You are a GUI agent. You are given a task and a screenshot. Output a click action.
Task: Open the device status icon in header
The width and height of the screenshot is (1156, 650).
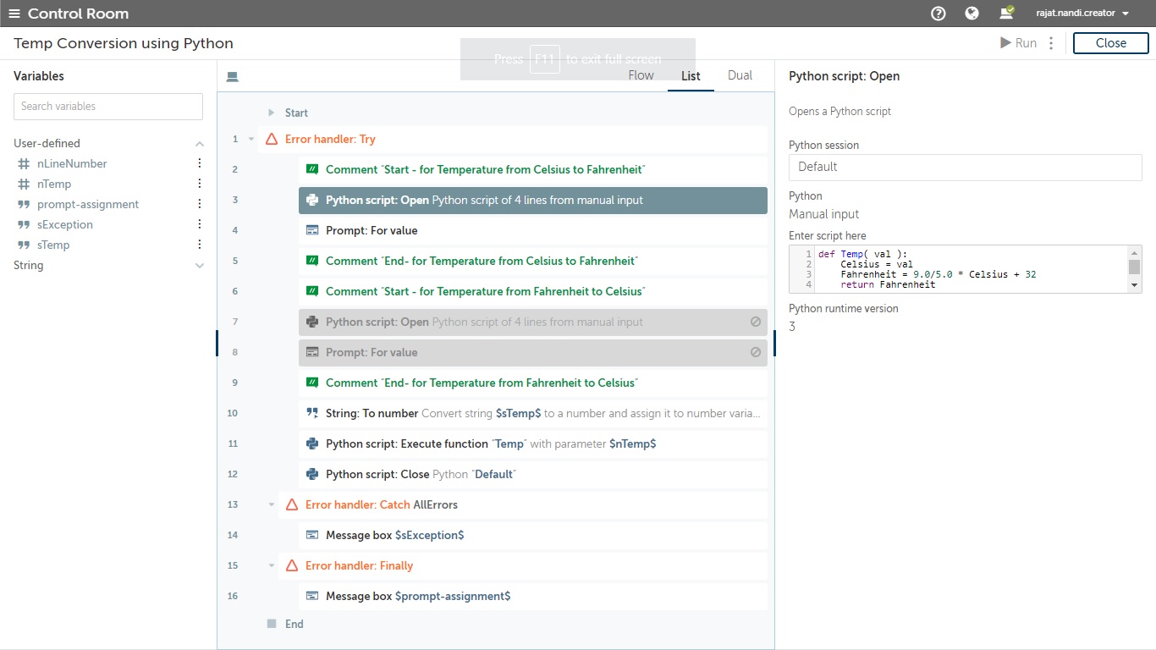tap(1006, 14)
